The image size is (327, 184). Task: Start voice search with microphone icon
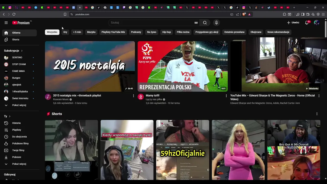point(216,22)
